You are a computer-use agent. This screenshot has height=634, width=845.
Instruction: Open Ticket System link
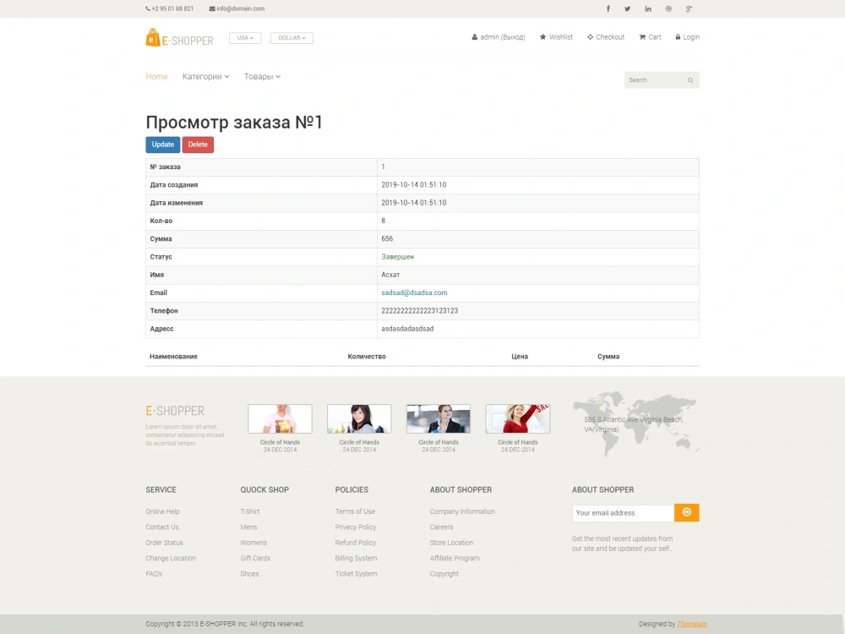point(357,574)
